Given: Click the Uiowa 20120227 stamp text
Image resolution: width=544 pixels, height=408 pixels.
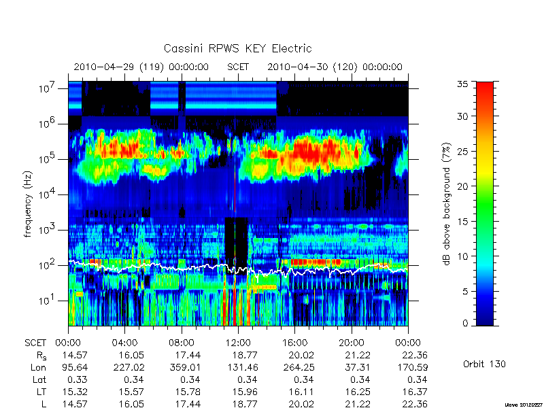Looking at the screenshot, I should click(x=524, y=405).
